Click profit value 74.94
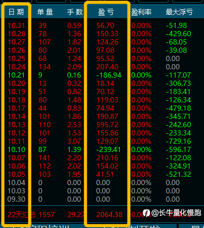Screen dimensions: 204x228 click(105, 108)
